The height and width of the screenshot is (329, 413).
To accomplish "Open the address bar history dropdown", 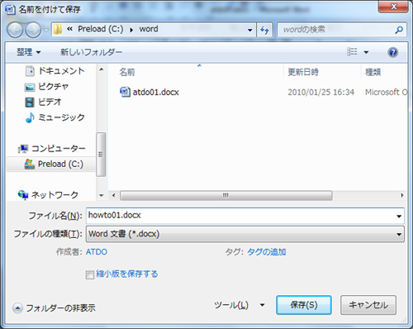I will pos(249,30).
